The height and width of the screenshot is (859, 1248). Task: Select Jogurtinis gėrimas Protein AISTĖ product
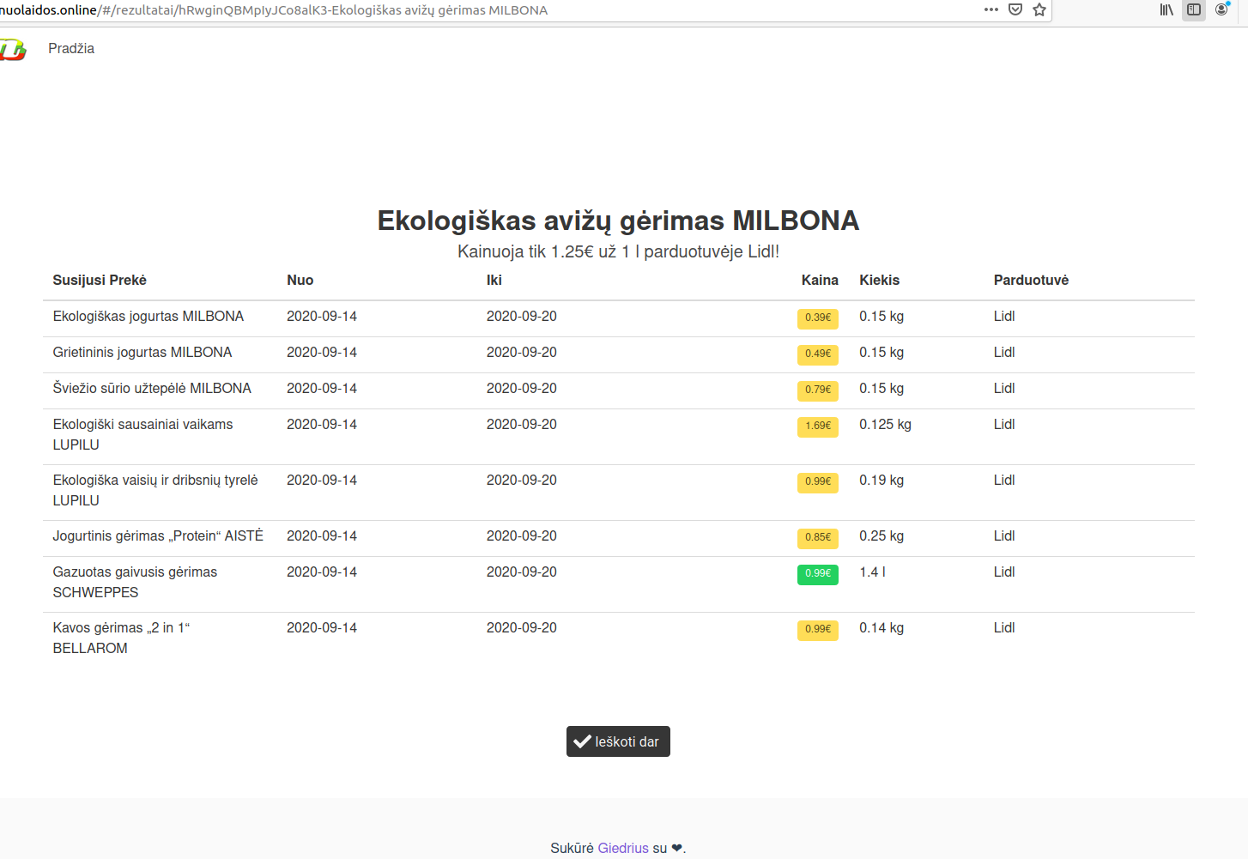158,536
